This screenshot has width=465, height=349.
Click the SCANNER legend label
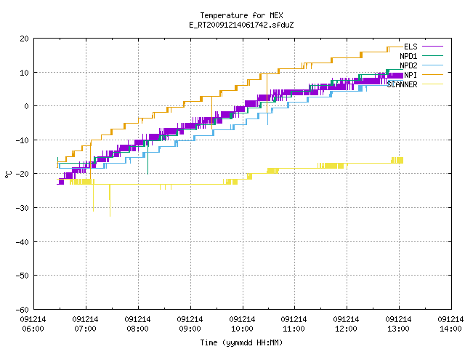click(x=402, y=84)
